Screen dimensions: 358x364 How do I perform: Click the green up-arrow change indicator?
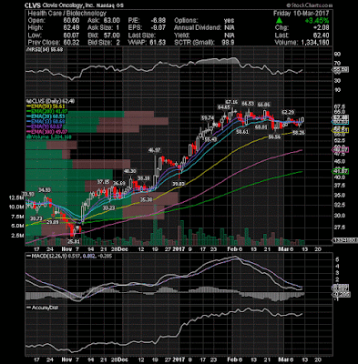click(279, 21)
